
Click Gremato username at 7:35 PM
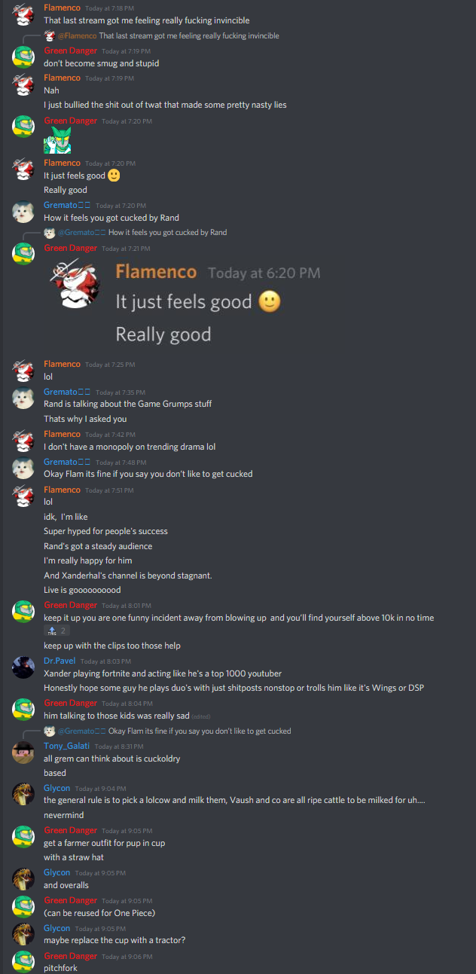pyautogui.click(x=67, y=392)
